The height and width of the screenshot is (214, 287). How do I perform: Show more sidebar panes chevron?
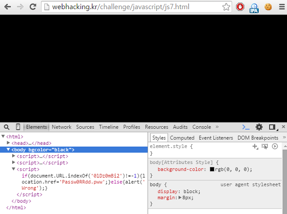(284, 138)
